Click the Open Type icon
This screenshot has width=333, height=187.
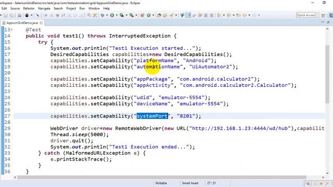(x=159, y=15)
